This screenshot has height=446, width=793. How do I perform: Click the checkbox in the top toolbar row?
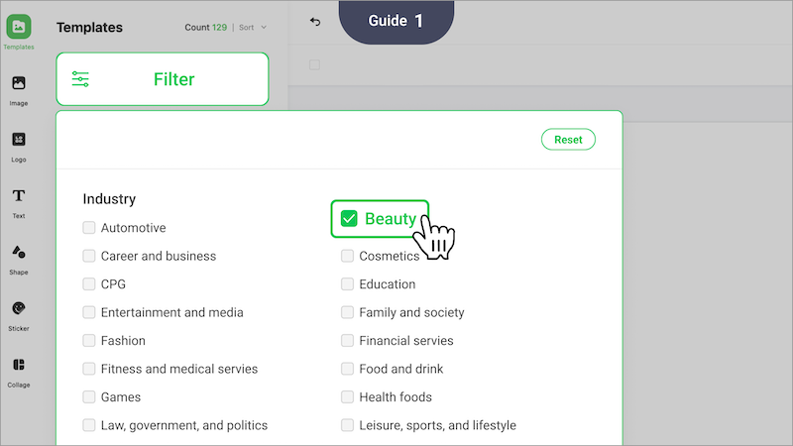[315, 64]
